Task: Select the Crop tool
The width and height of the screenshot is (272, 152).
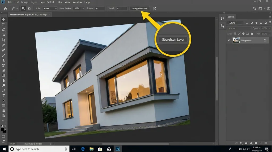Action: 4,40
